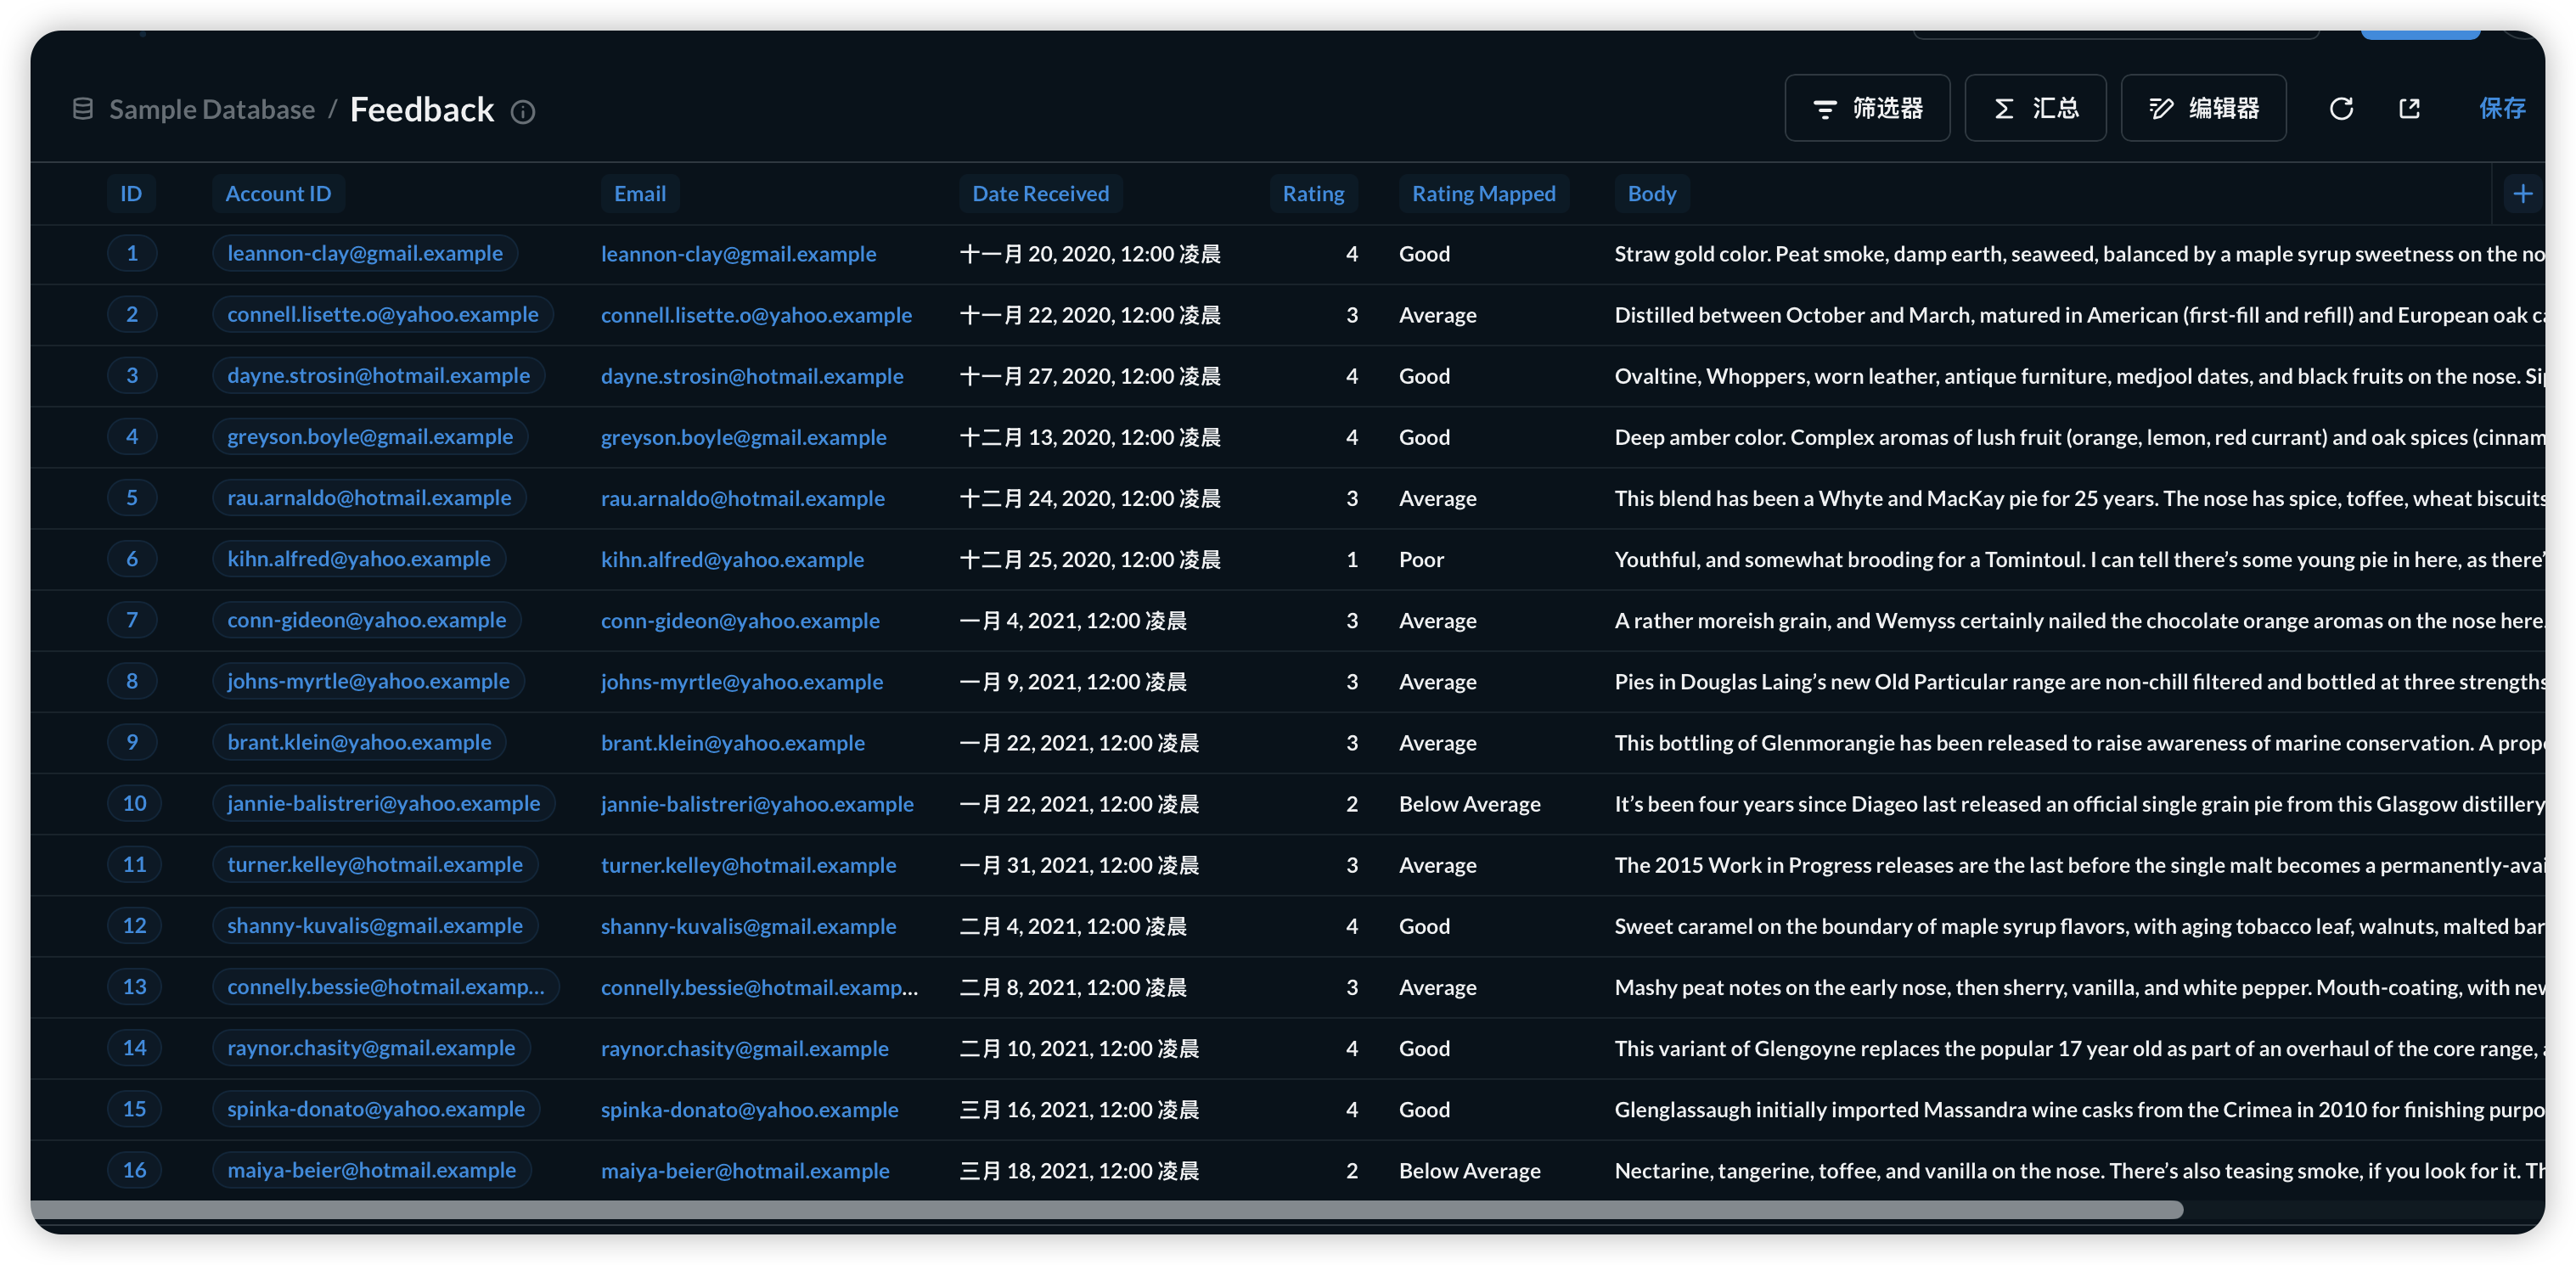Click Account ID greyson.boyle@gmail.example
Viewport: 2576px width, 1265px height.
click(370, 437)
